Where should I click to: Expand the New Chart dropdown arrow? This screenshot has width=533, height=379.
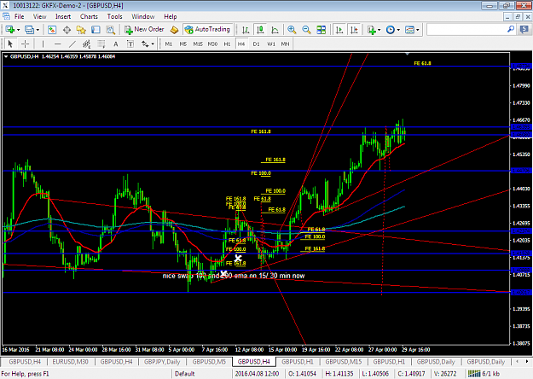(x=19, y=30)
